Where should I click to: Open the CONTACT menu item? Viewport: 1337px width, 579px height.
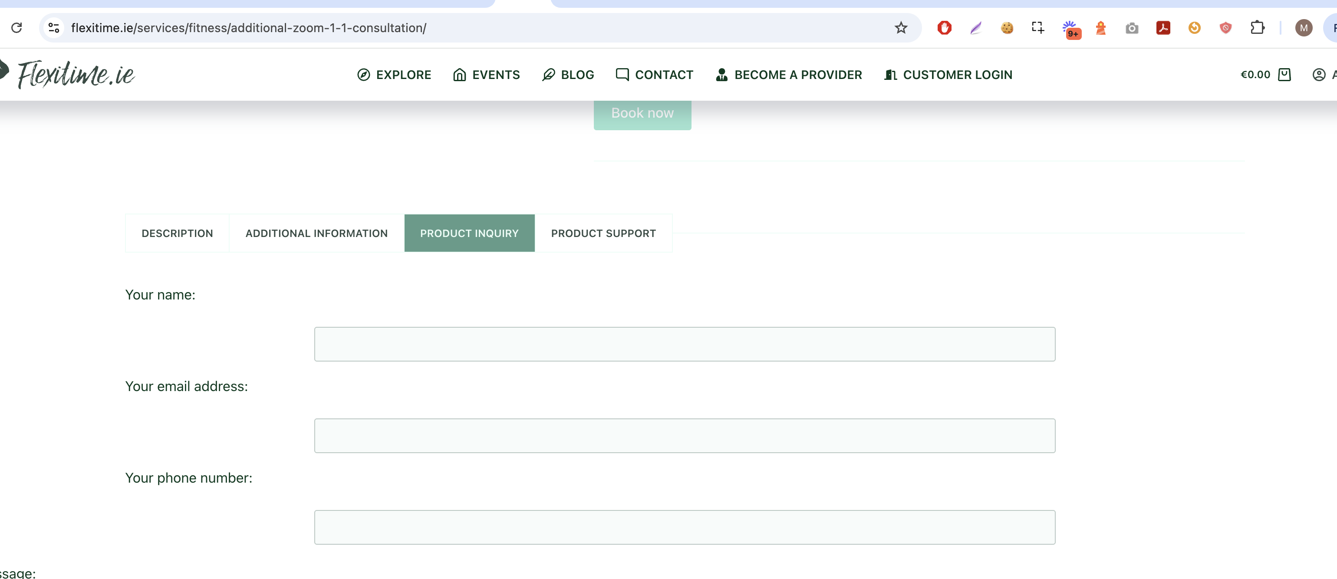(654, 75)
